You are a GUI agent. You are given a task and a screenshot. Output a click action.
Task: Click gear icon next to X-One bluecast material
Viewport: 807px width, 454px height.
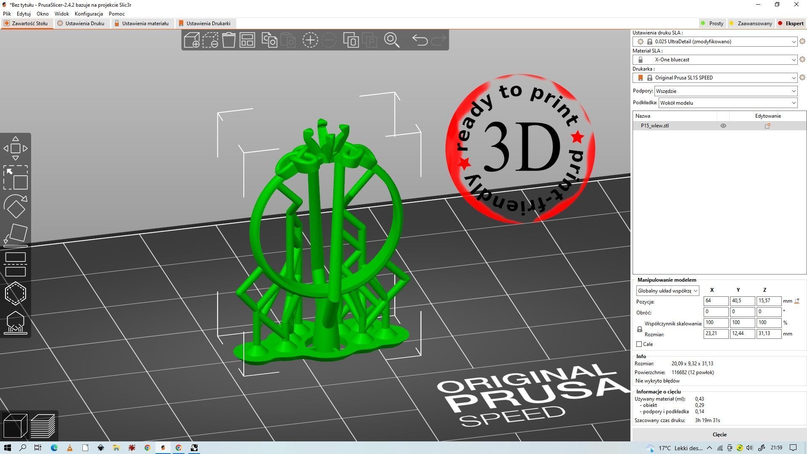tap(802, 59)
